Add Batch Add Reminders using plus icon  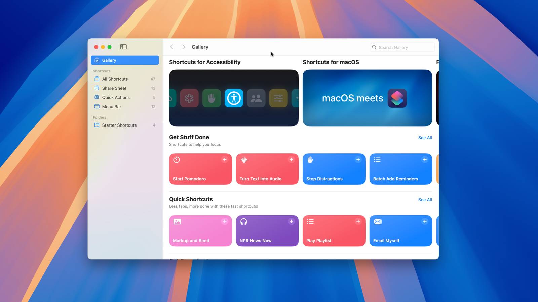pos(425,160)
